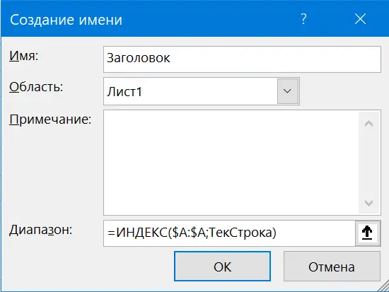
Task: Click the down arrow of Примечание scrollbar
Action: [x=369, y=203]
